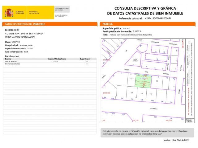Select the built area value '25 m2'
198x148 pixels.
pyautogui.click(x=30, y=48)
